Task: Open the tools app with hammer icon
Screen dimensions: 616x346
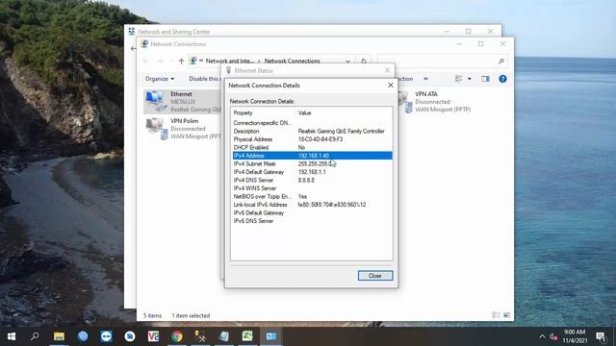Action: click(200, 336)
